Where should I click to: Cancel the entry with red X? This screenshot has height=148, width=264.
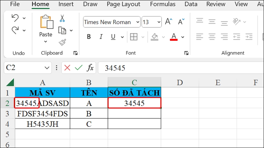67,68
